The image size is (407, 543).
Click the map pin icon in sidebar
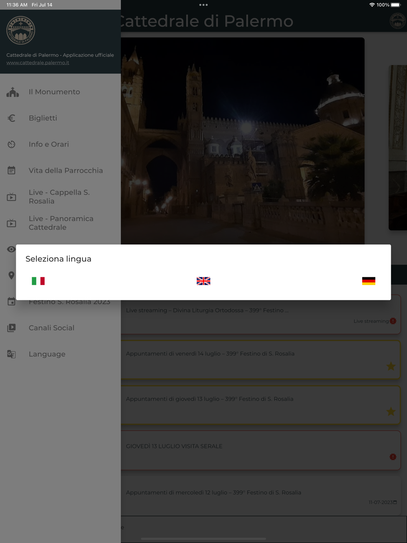[11, 276]
